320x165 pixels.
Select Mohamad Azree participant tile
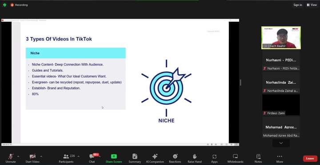(281, 127)
